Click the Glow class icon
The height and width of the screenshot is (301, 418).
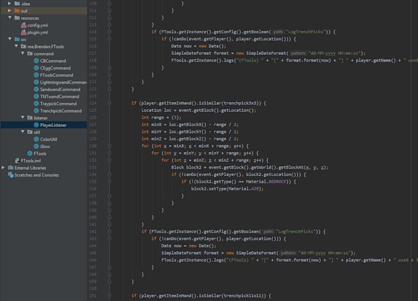[x=36, y=146]
